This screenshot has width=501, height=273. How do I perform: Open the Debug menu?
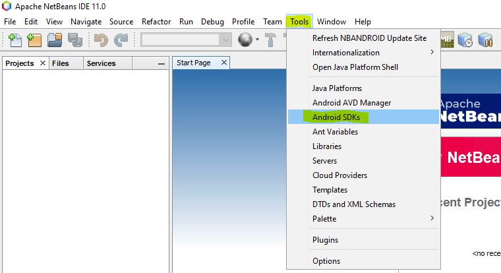pos(212,22)
